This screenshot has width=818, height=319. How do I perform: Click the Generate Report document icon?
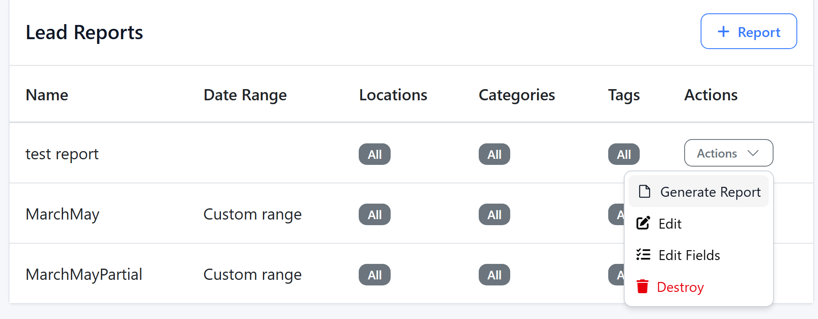(x=644, y=191)
